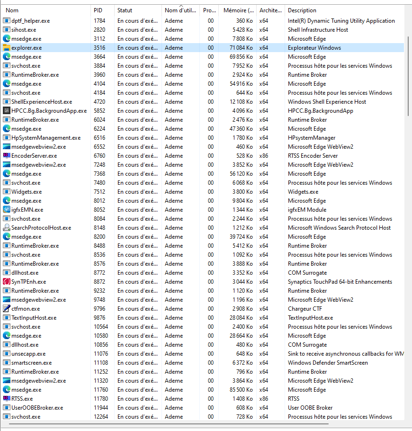Click the igfxEMN.exe icon
This screenshot has height=431, width=412.
(x=6, y=210)
